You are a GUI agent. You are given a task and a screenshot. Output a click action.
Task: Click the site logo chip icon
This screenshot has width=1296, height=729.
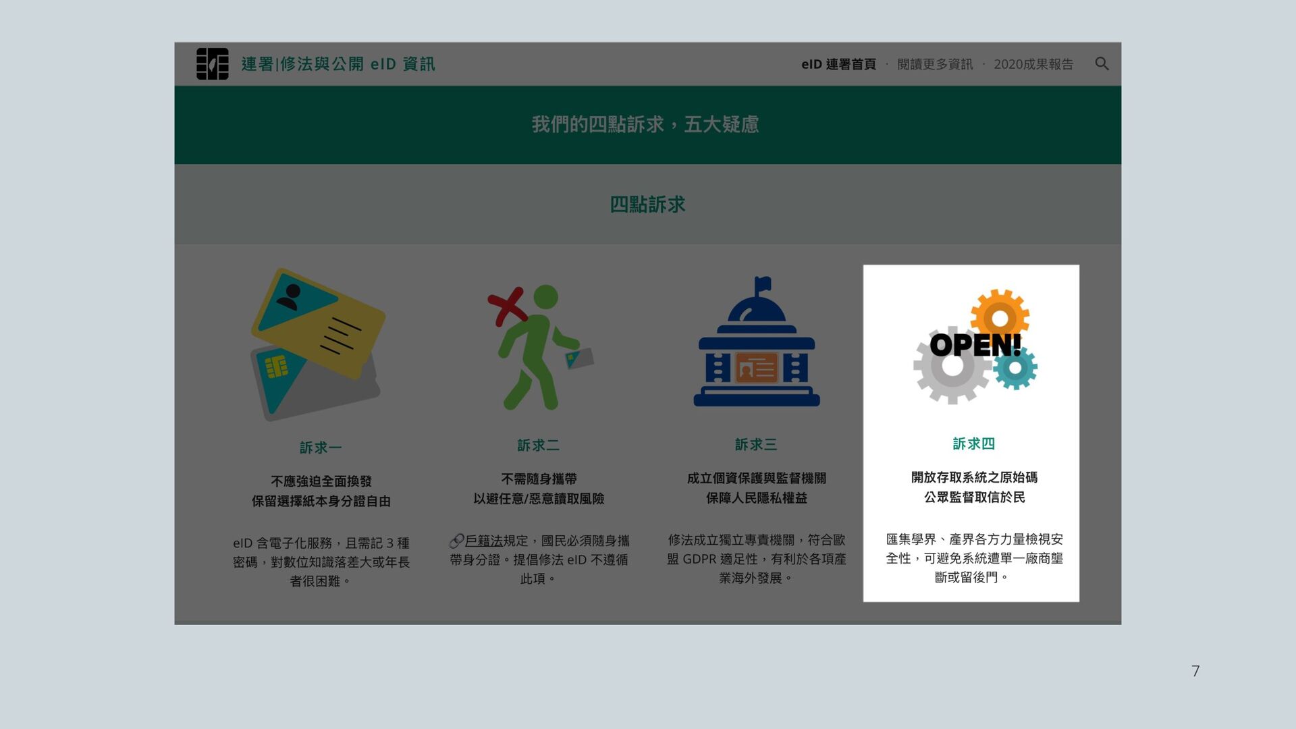212,64
